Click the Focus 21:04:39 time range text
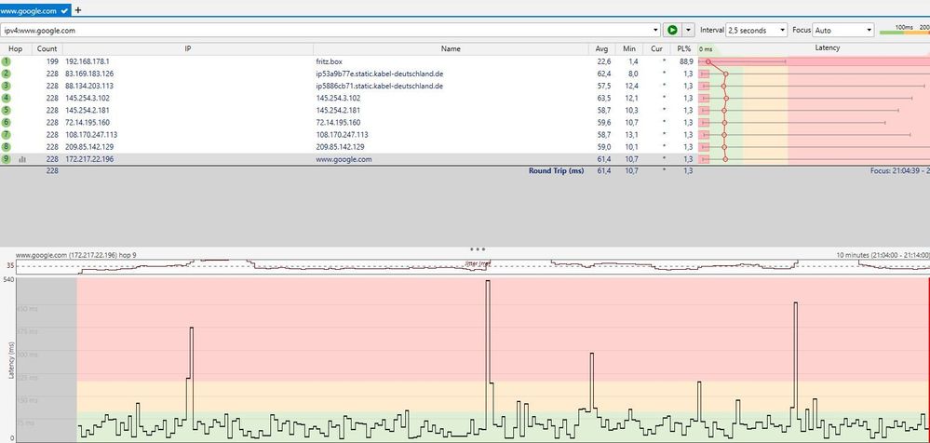930x443 pixels. [900, 171]
